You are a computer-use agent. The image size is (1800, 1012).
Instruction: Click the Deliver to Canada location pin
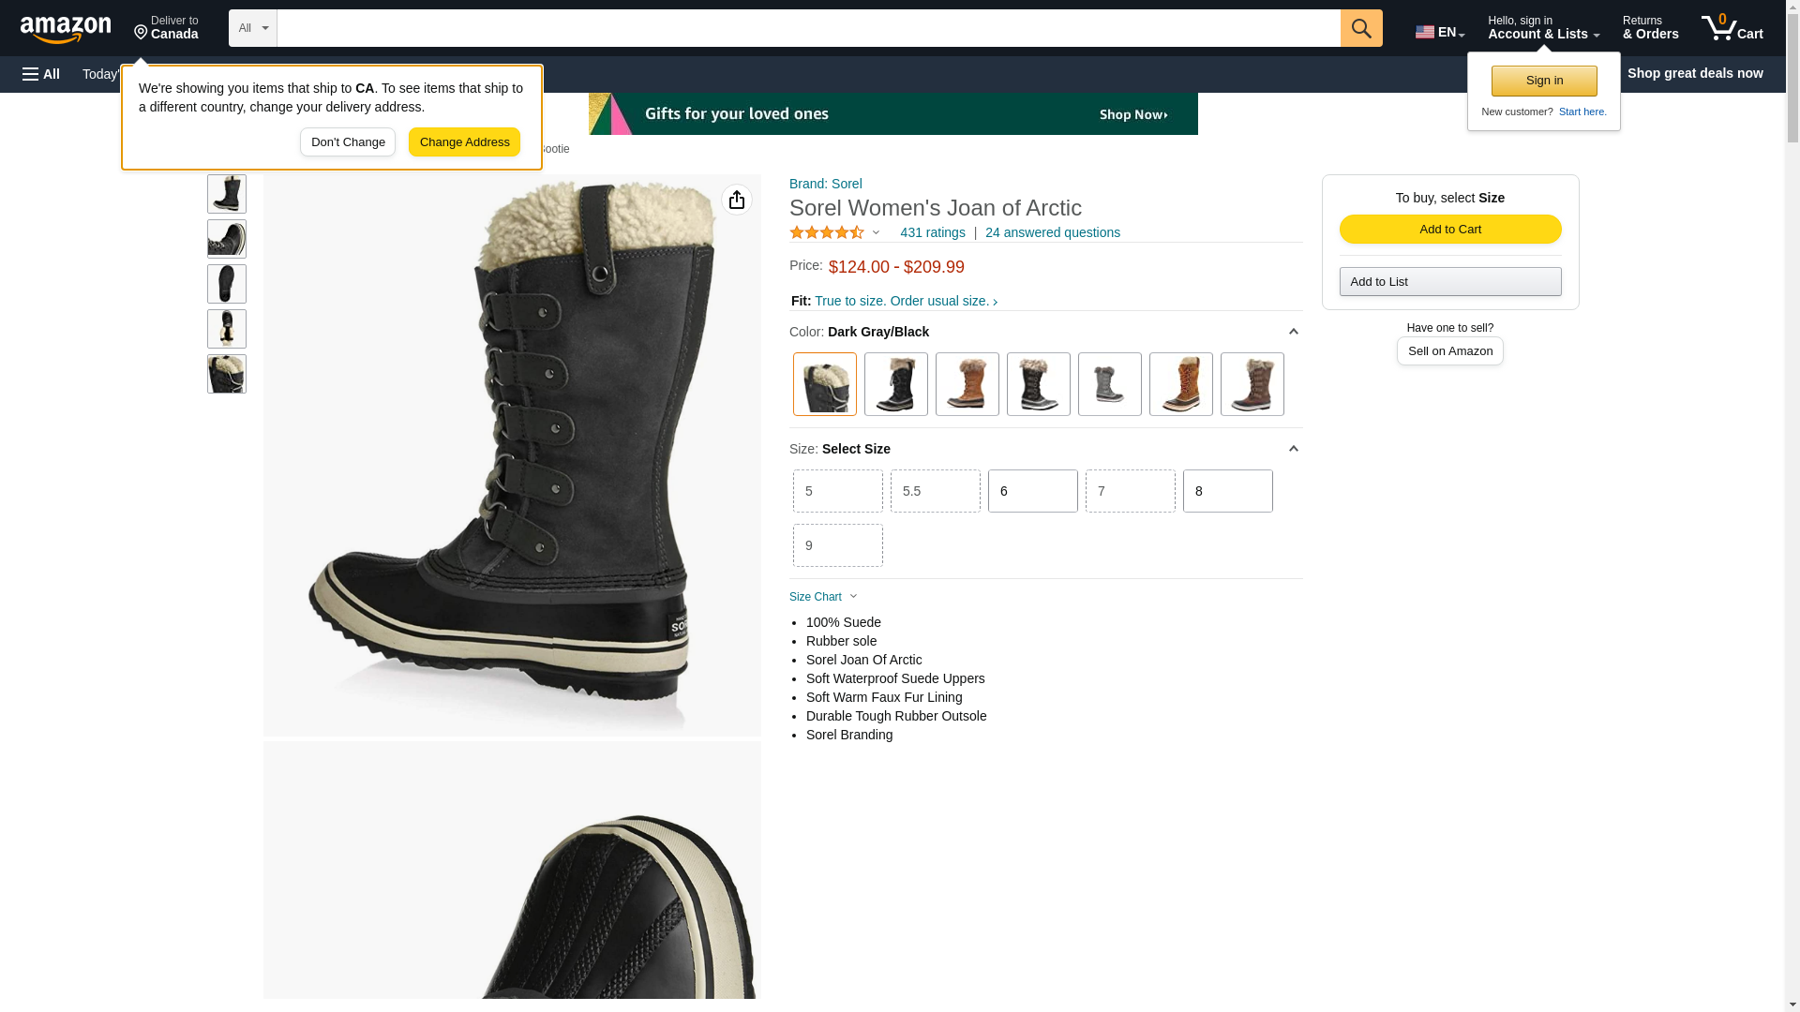(166, 28)
